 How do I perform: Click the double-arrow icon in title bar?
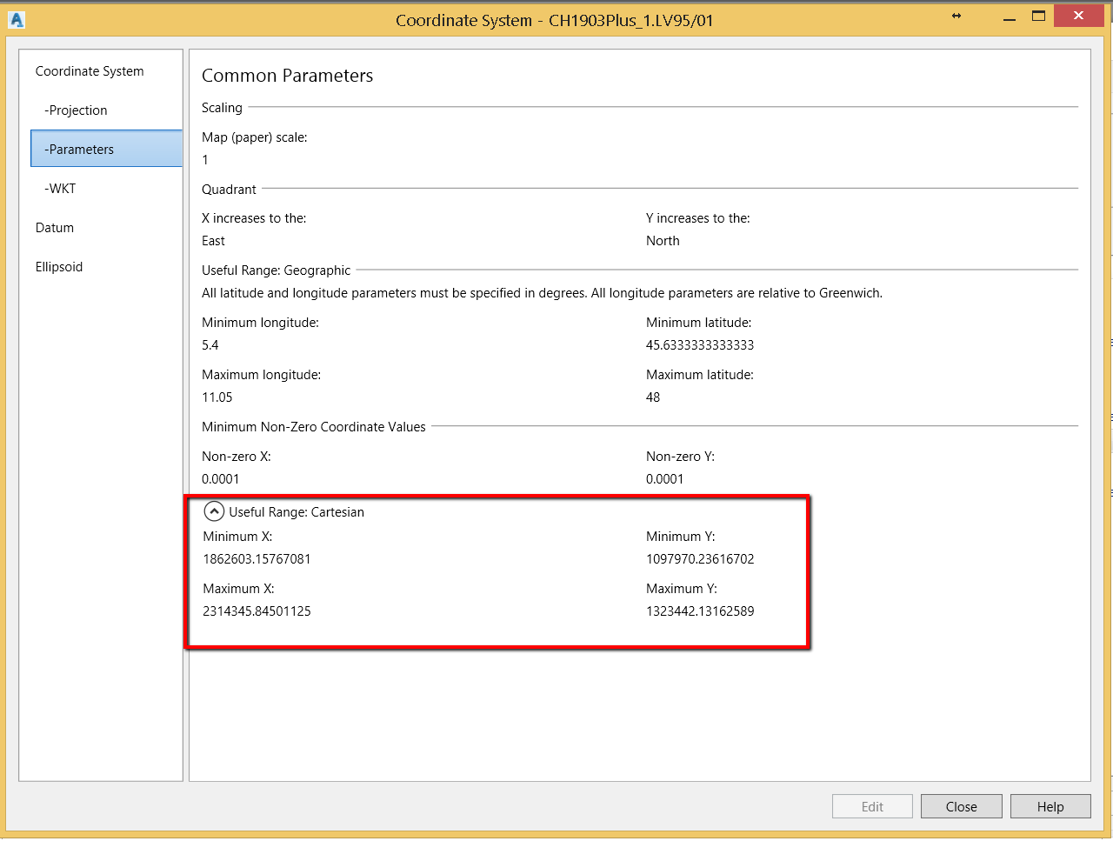pos(956,16)
